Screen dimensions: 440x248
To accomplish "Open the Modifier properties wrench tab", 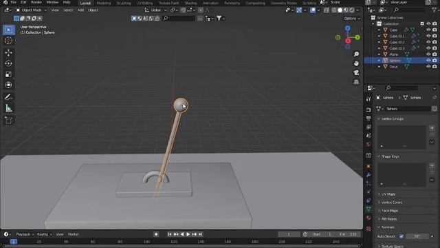I will [368, 175].
